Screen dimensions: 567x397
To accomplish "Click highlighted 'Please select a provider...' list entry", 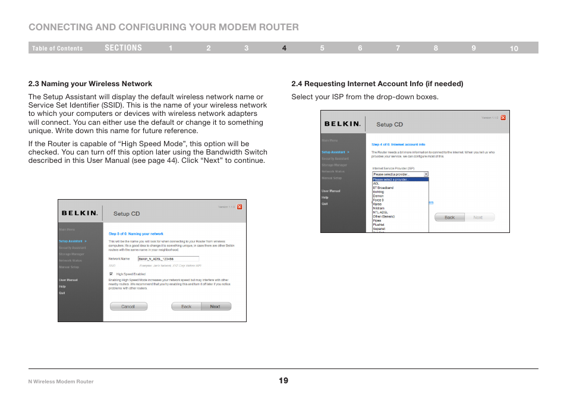I will point(401,179).
